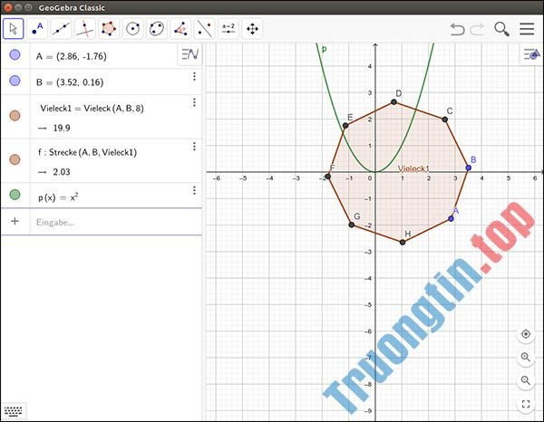Screen dimensions: 544x422
Task: Toggle visibility of point A
Action: click(15, 55)
